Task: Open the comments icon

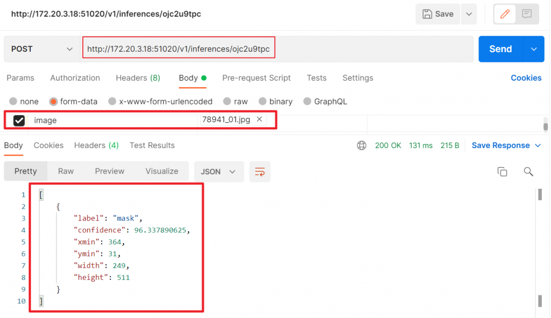Action: click(526, 14)
